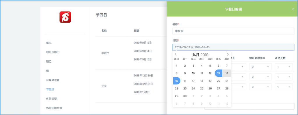This screenshot has height=115, width=298.
Task: Select 休假初始余额 in sidebar
Action: (x=54, y=108)
